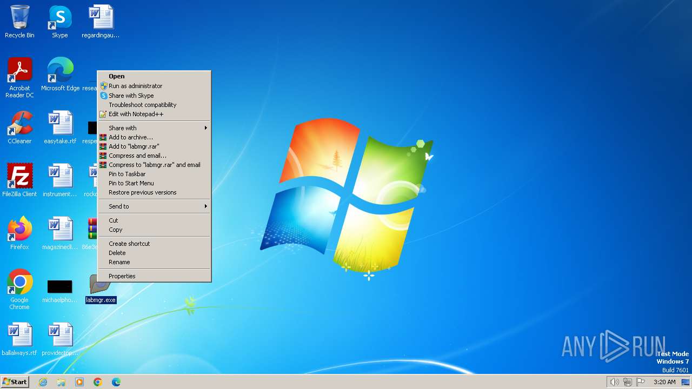The image size is (692, 389).
Task: Select the labmgr.exe file icon
Action: tap(101, 289)
